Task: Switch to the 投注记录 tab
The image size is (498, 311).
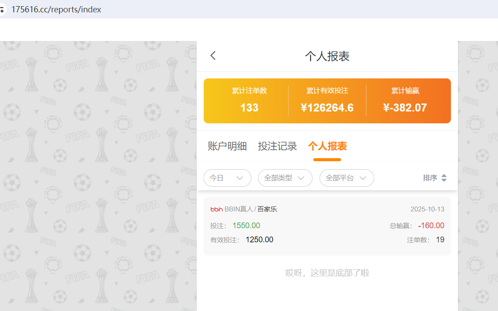Action: [x=277, y=146]
